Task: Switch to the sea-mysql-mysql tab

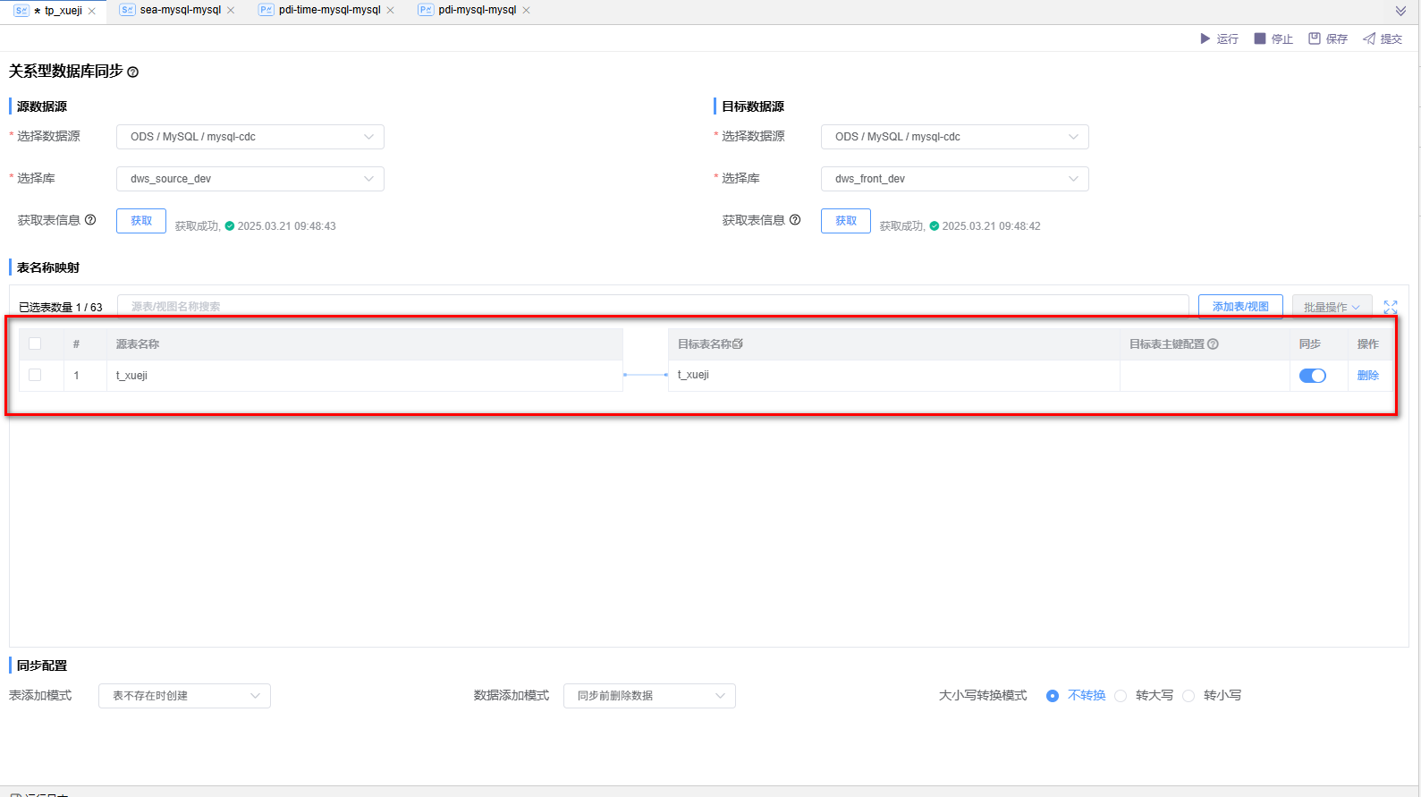Action: pos(180,10)
